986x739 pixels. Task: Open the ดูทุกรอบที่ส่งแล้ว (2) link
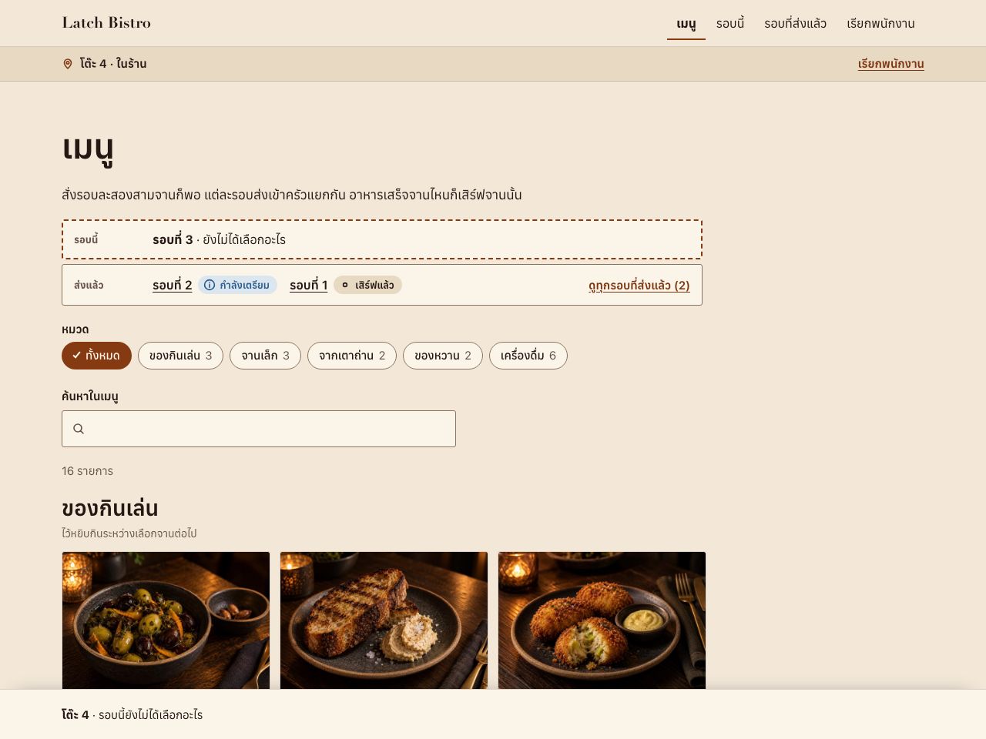pos(639,285)
